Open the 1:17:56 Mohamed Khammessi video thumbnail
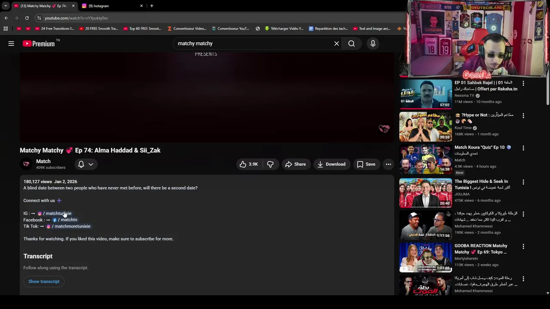 [x=425, y=225]
